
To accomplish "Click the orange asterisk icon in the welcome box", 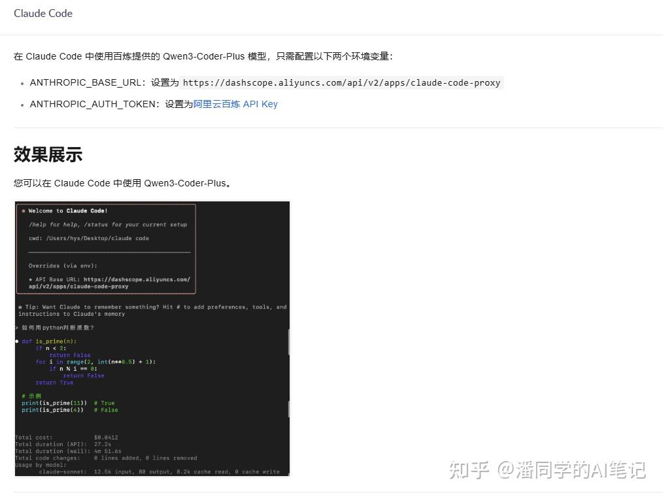I will click(x=22, y=211).
